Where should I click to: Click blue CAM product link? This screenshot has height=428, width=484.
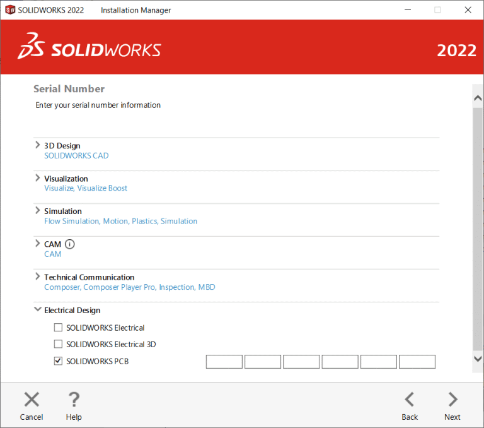click(x=52, y=254)
